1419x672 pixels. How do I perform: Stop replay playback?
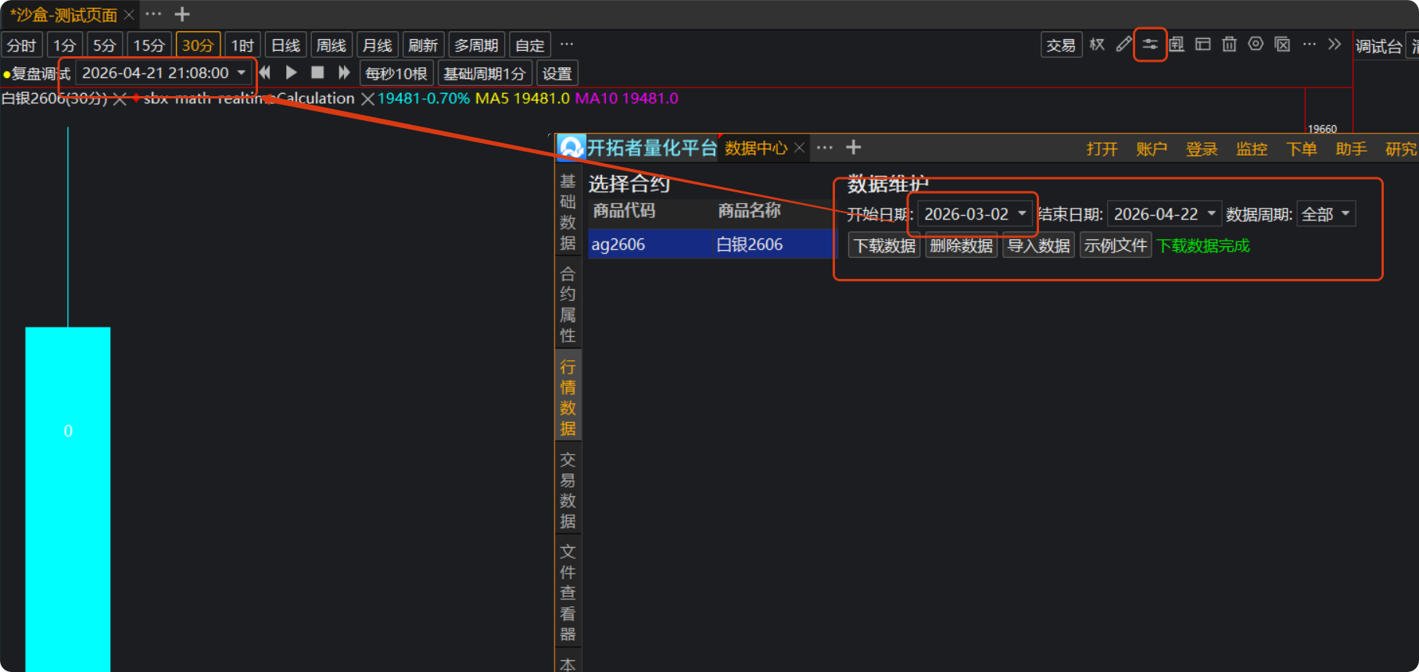(x=317, y=73)
